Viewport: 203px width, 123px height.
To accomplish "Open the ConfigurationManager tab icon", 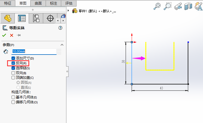I will coord(36,18).
